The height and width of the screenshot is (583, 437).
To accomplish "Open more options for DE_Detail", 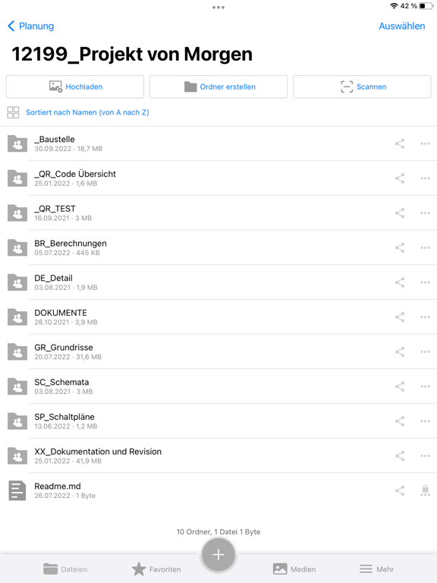I will coord(425,282).
